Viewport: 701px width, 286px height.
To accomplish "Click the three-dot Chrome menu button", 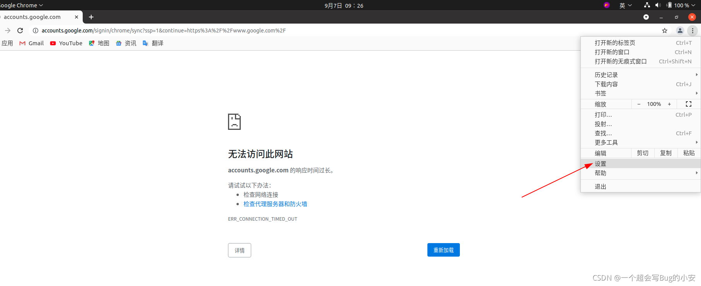I will tap(692, 31).
